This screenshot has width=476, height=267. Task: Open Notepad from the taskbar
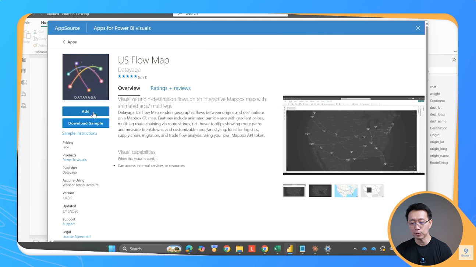(x=302, y=249)
